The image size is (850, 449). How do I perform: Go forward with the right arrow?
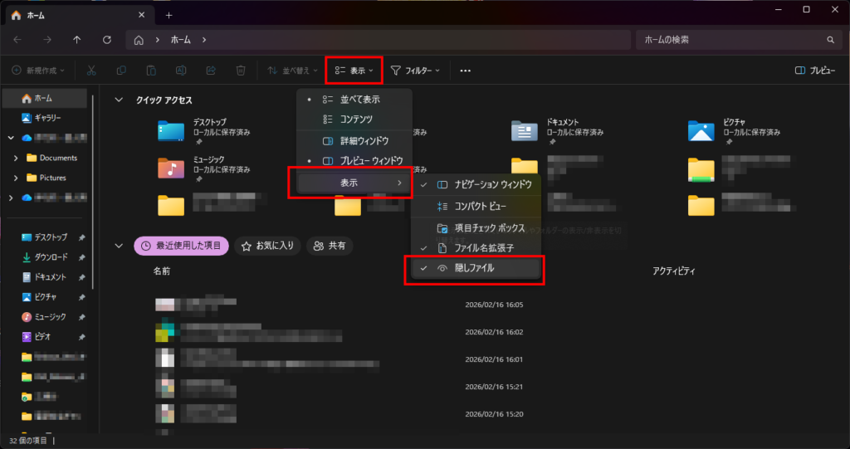click(47, 40)
